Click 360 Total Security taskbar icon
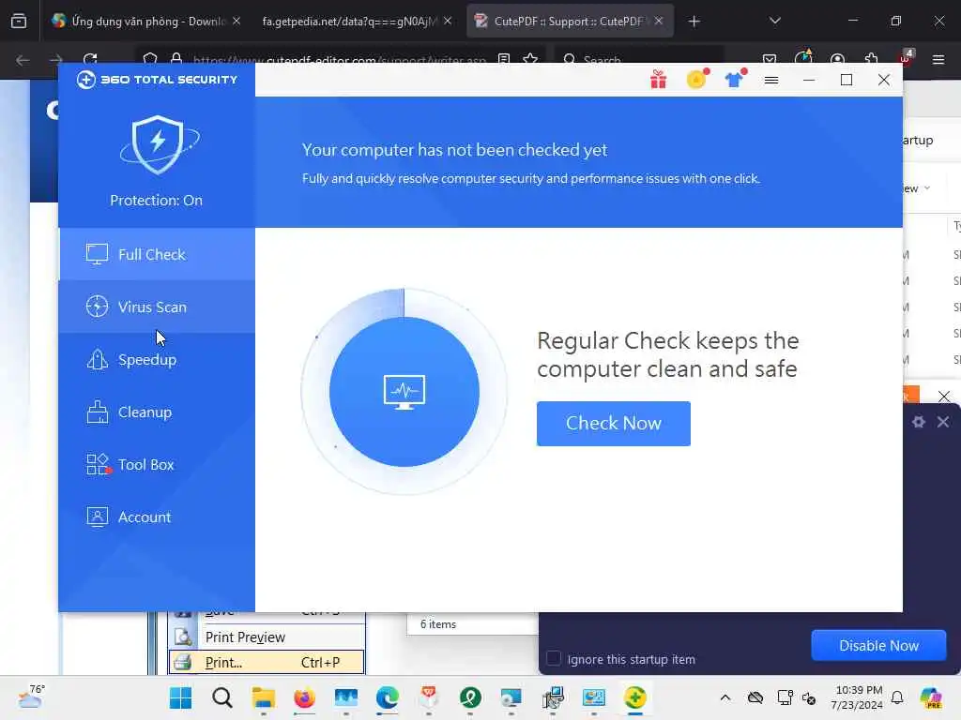961x720 pixels. pyautogui.click(x=635, y=697)
